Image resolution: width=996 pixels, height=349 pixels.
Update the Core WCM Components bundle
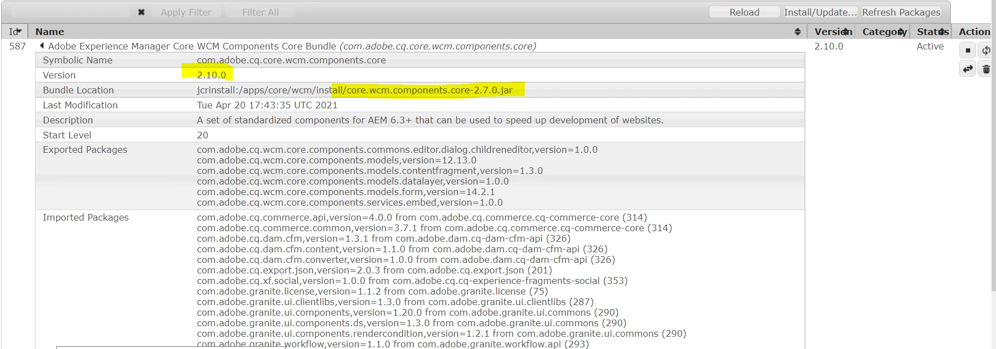[x=968, y=69]
